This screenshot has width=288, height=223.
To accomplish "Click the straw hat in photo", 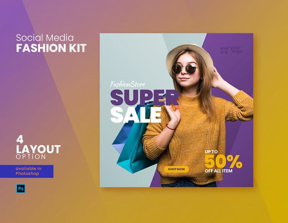I will click(189, 59).
